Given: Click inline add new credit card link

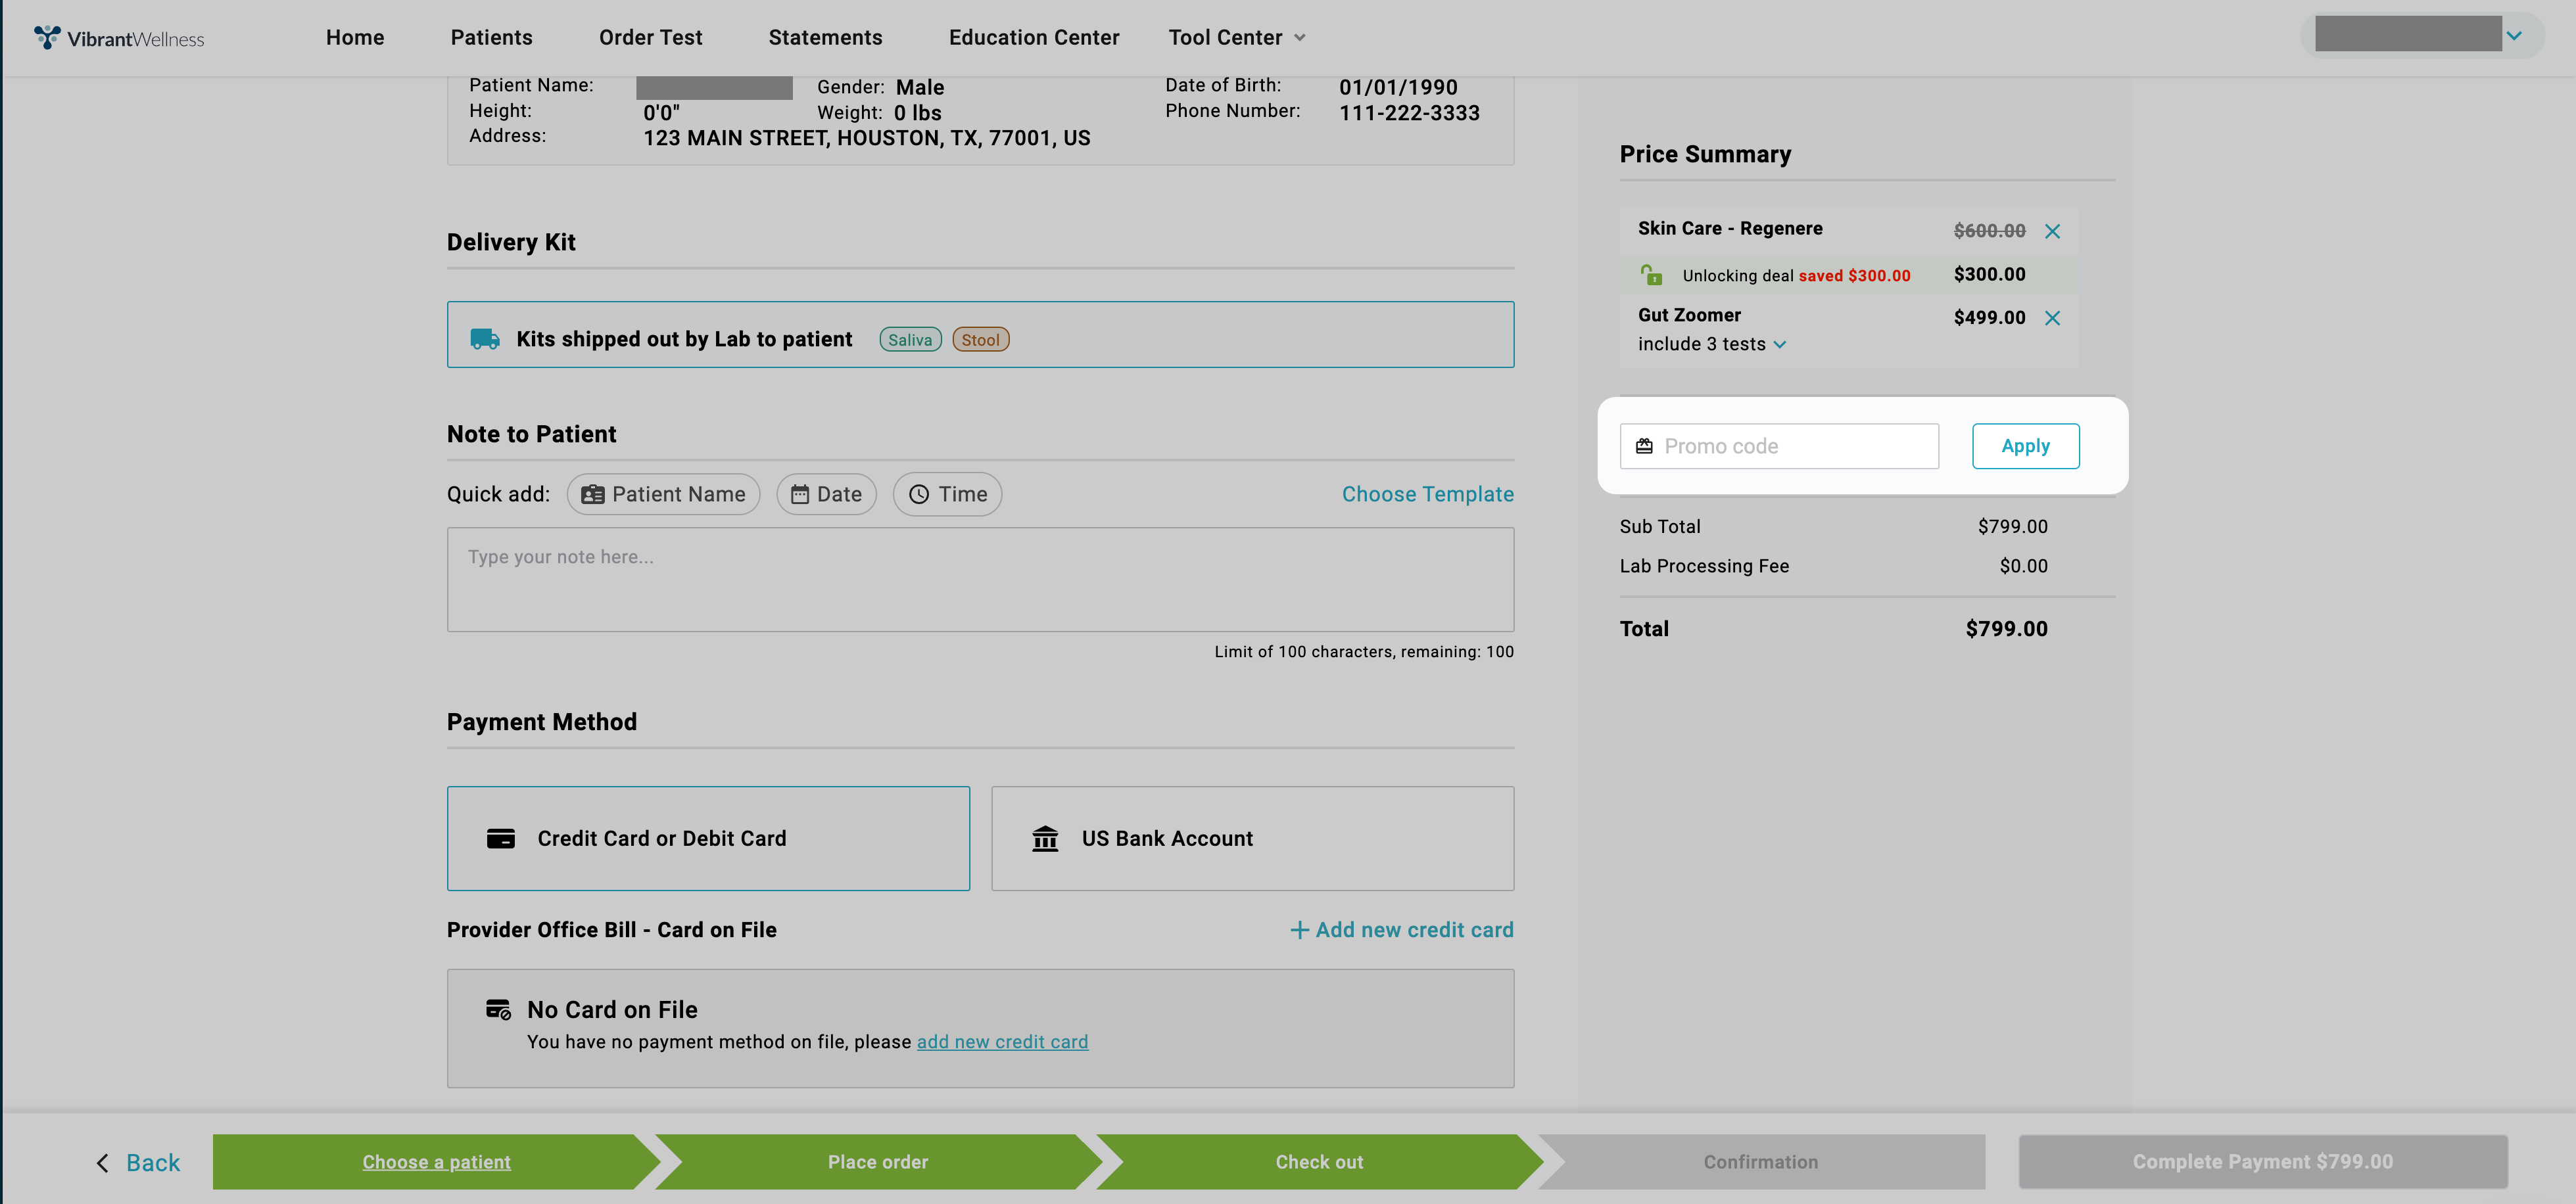Looking at the screenshot, I should pyautogui.click(x=1002, y=1042).
